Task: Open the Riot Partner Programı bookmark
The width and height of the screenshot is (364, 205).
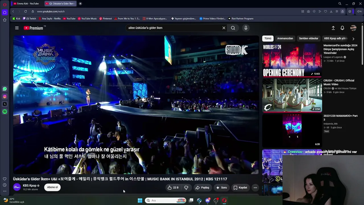Action: (x=241, y=19)
